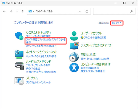Viewport: 138px width, 109px height.
Task: Minimize the Control Panel window
Action: [x=116, y=3]
